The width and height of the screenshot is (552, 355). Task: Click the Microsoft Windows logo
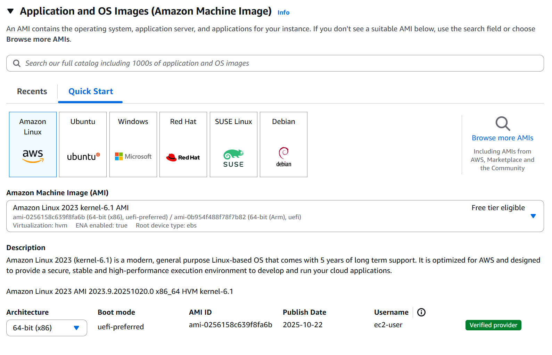pos(133,156)
